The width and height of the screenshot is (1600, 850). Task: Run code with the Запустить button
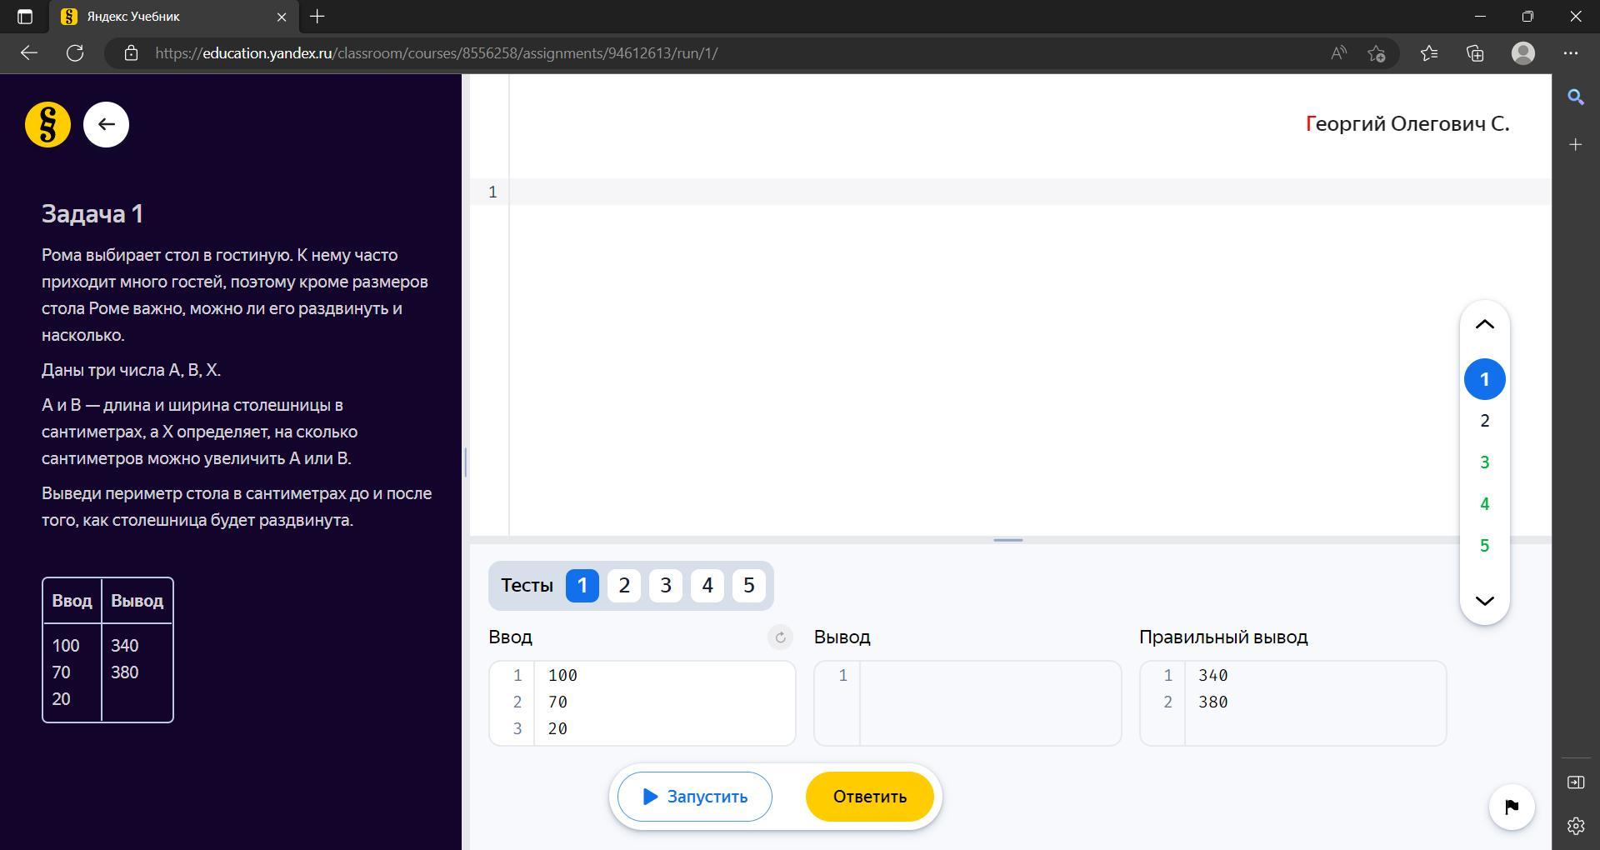coord(695,797)
